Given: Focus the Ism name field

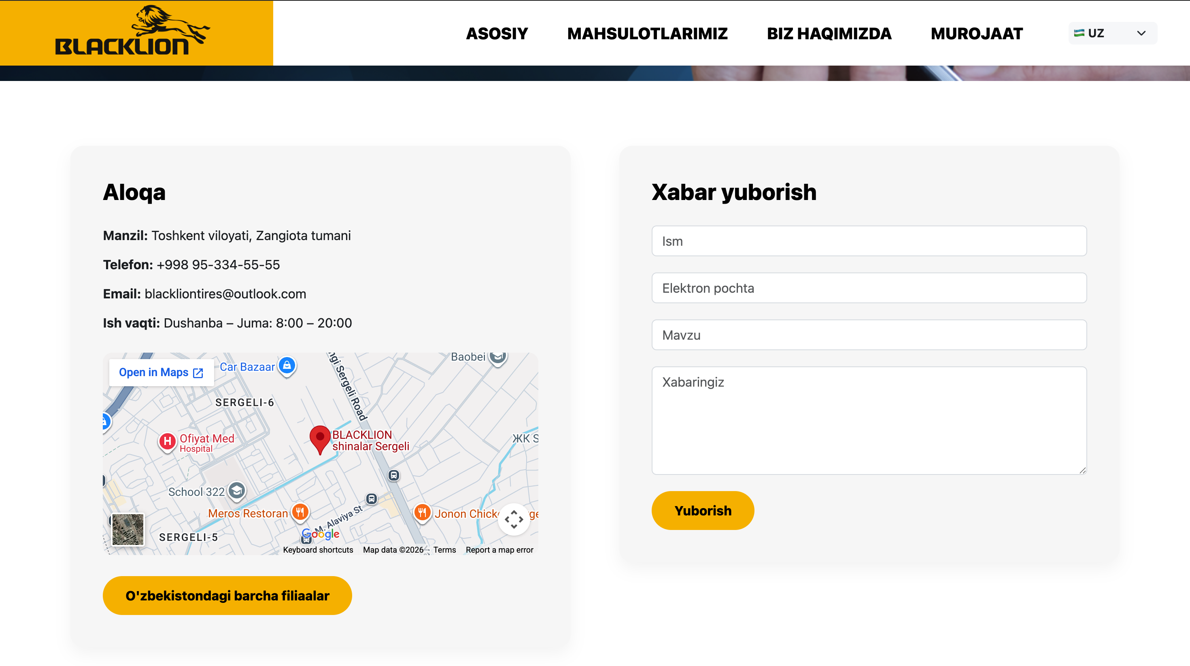Looking at the screenshot, I should 869,241.
